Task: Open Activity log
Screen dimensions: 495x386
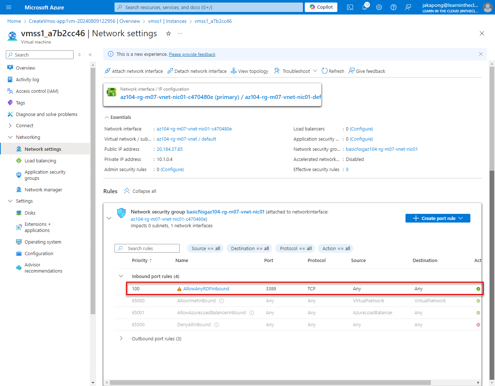Action: [27, 79]
